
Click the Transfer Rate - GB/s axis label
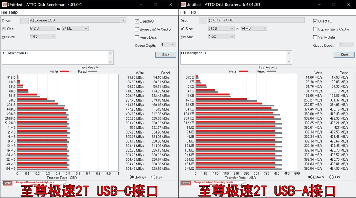(62, 178)
